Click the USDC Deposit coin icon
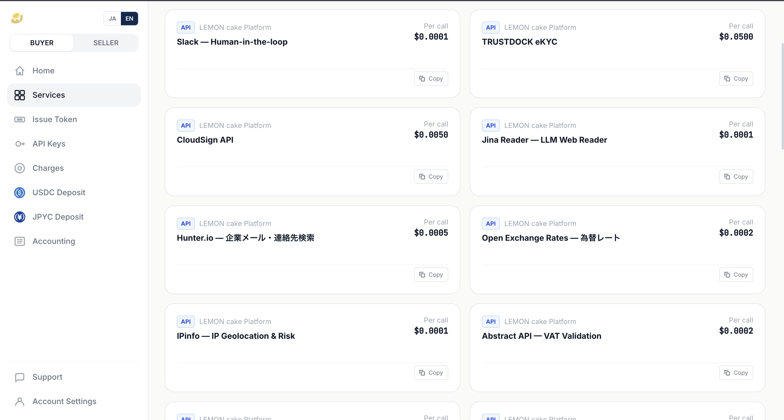This screenshot has width=784, height=420. [x=20, y=193]
